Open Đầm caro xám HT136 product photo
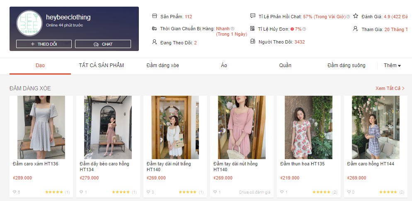 (x=41, y=127)
